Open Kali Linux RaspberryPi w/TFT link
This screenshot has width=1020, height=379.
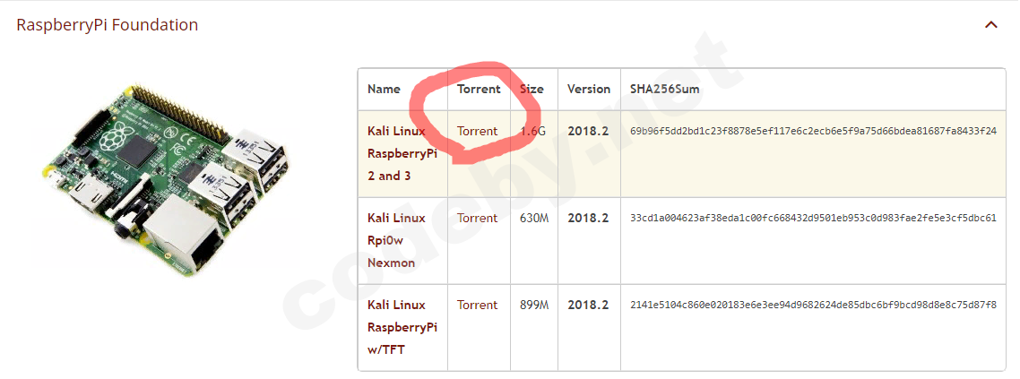tap(402, 327)
